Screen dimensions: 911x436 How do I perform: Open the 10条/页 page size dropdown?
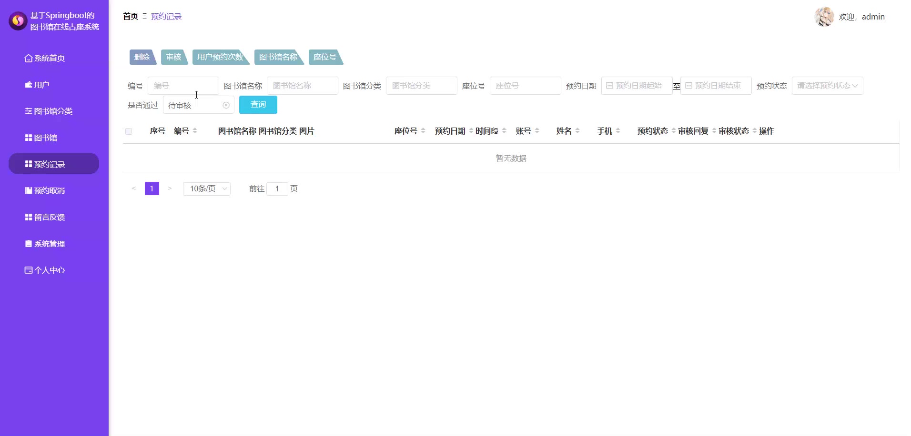point(207,188)
